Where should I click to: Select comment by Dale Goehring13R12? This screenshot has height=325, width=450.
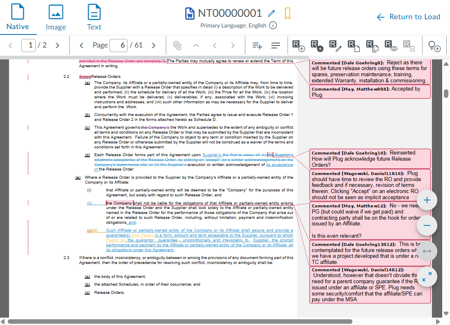point(370,253)
